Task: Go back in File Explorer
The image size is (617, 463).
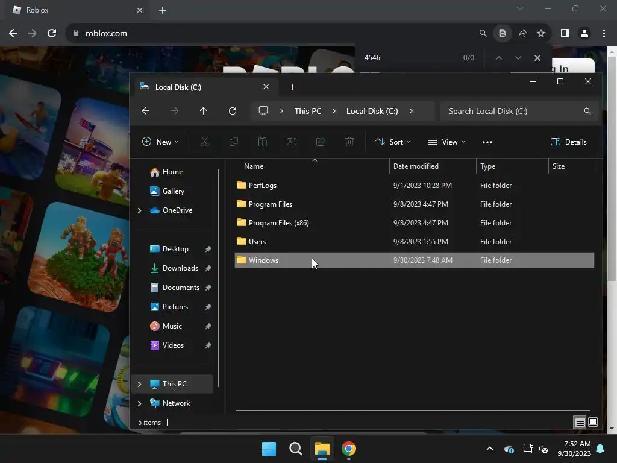Action: (146, 111)
